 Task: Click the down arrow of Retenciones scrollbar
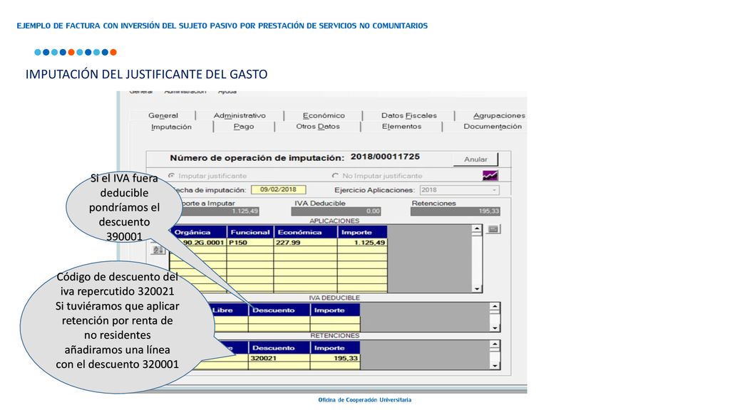click(495, 366)
